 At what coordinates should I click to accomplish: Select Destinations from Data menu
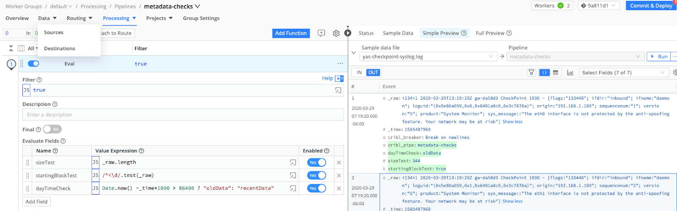(60, 49)
